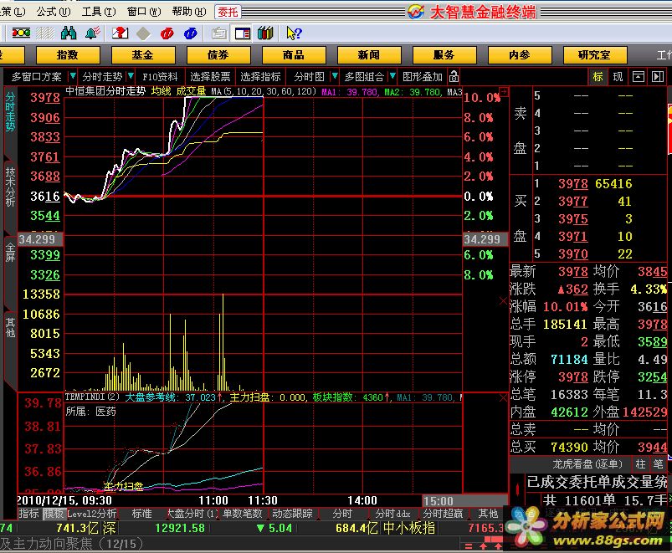This screenshot has height=553, width=672.
Task: Close the TEMPINDI pane with red X
Action: click(x=503, y=398)
